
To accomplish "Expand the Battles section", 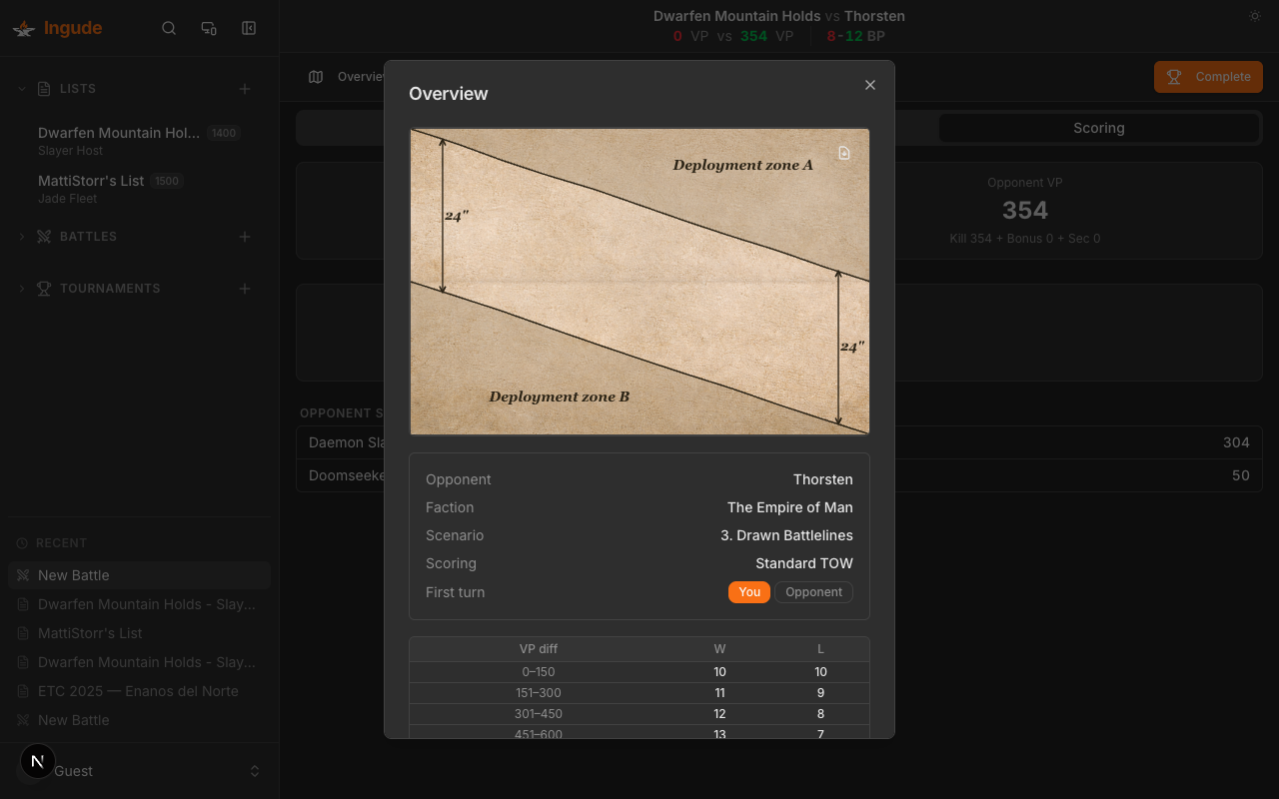I will [x=22, y=237].
